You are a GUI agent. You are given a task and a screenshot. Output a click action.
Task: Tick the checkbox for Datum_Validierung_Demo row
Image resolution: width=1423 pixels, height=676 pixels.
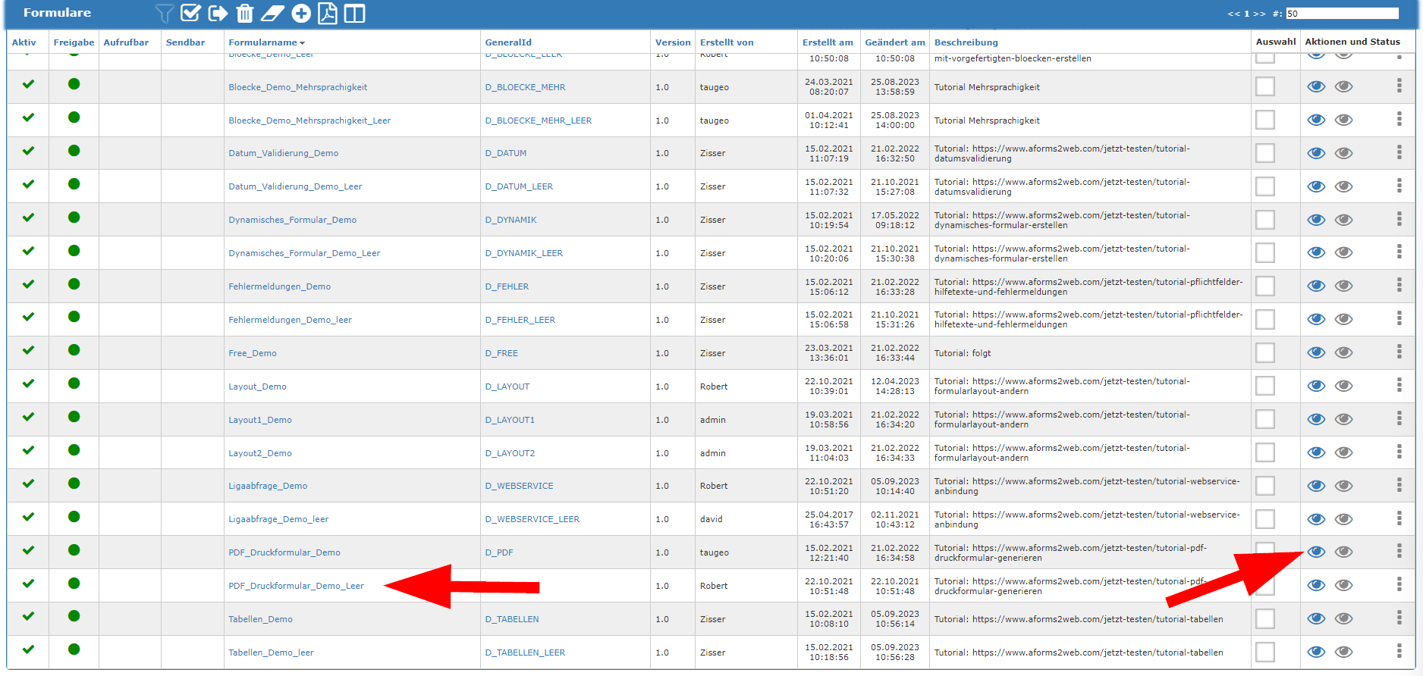(x=1264, y=153)
